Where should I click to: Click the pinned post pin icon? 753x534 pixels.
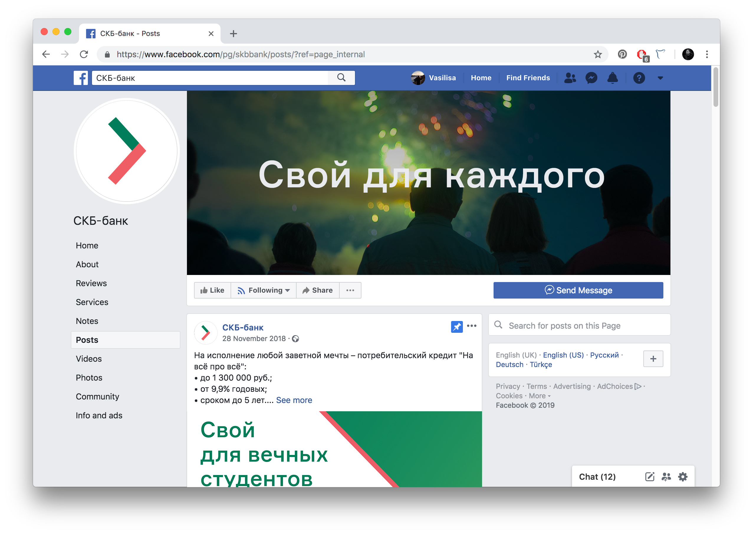457,327
